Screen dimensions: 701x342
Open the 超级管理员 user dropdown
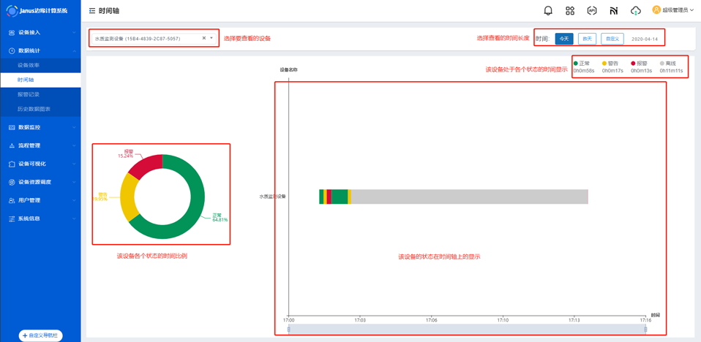point(673,10)
